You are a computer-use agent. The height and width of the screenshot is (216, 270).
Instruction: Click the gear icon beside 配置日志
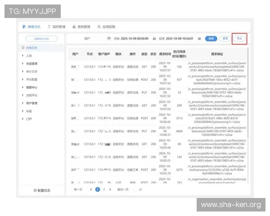pos(35,190)
